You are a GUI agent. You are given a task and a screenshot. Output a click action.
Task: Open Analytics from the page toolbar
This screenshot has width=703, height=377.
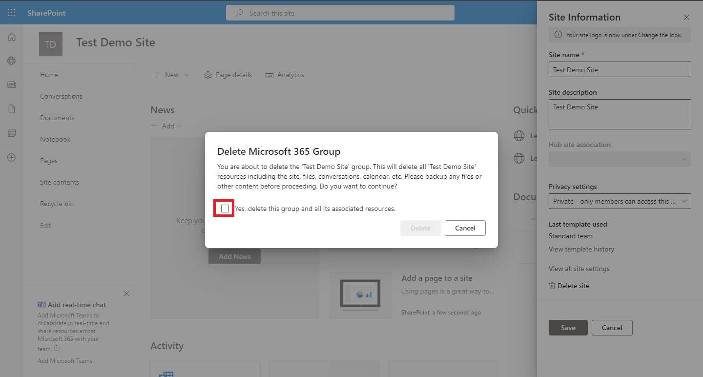285,75
